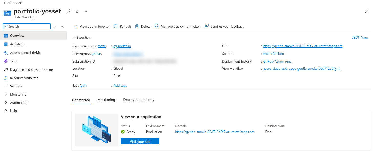Click Add tags link
This screenshot has height=151, width=376.
pos(120,85)
